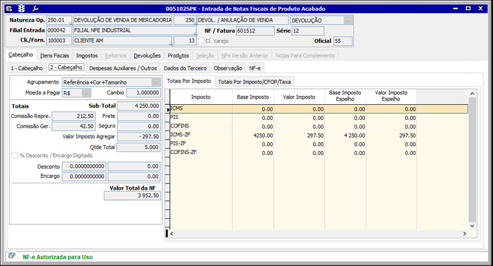Click the Valor Imposto column header
Image resolution: width=493 pixels, height=266 pixels.
click(298, 97)
